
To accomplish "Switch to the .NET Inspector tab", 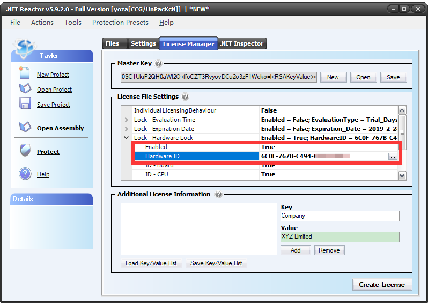I will tap(242, 43).
